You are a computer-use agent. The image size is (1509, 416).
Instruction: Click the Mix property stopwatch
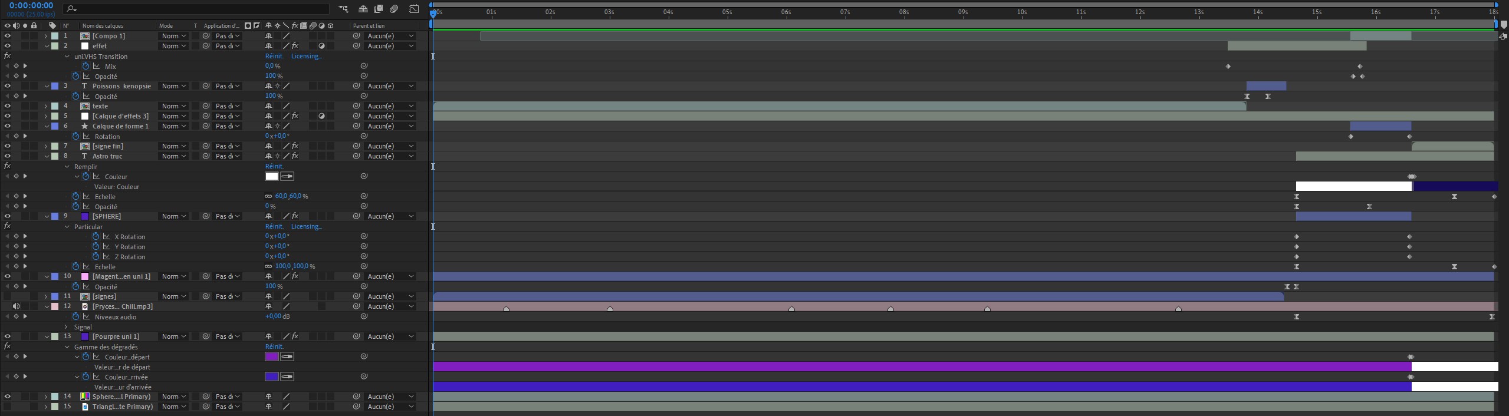86,66
